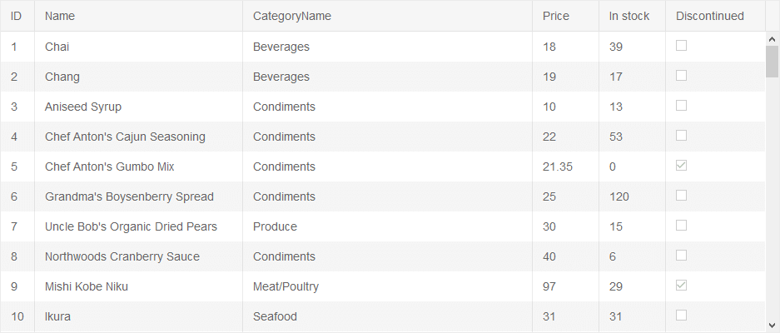Toggle Discontinued checkbox for Ikura

pos(681,316)
